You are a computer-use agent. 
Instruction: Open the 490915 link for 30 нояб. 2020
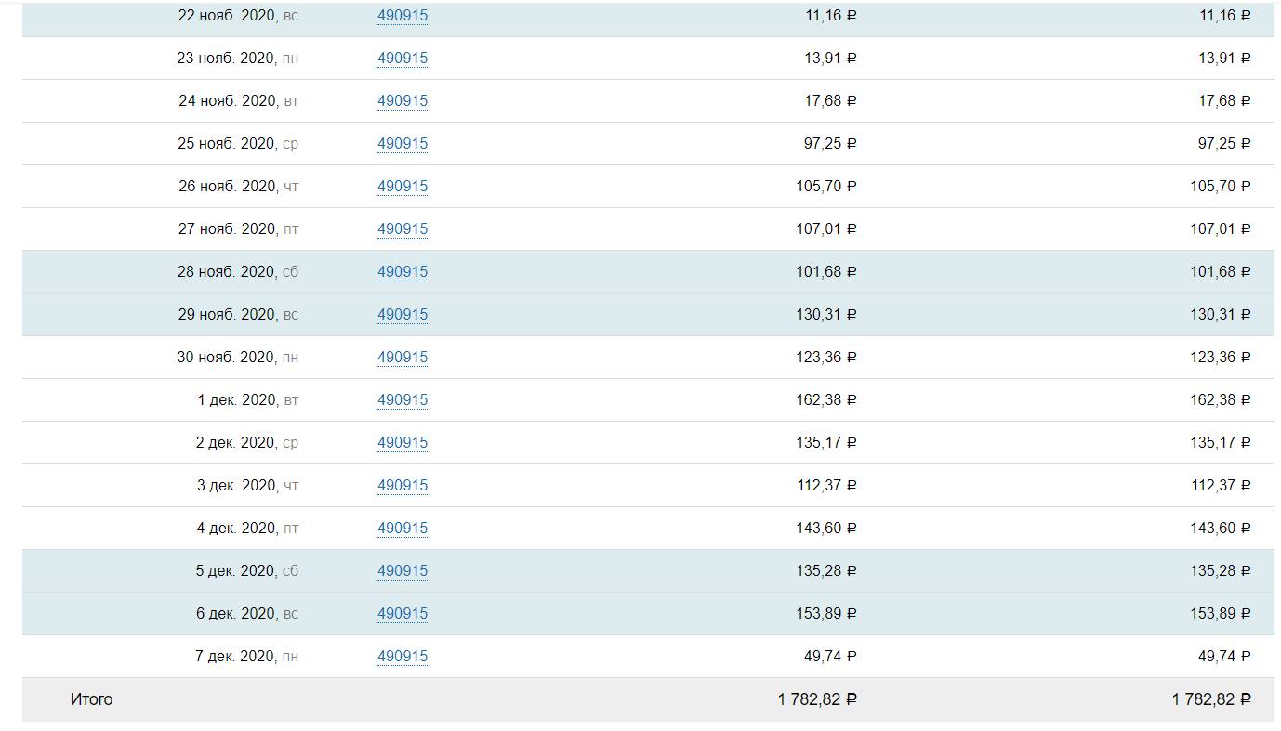[x=403, y=358]
